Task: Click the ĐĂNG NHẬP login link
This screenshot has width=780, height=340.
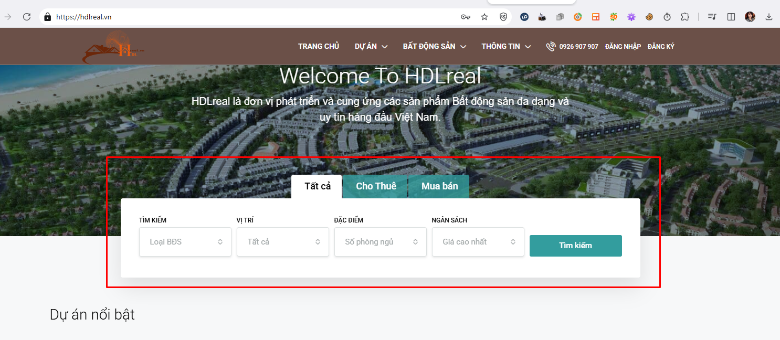Action: (623, 46)
